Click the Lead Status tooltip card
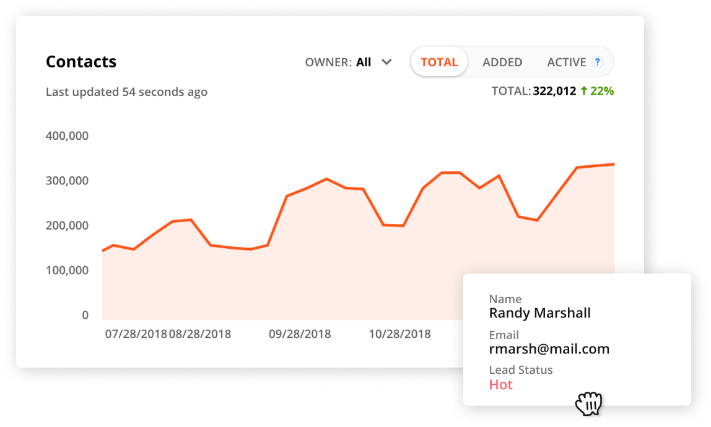Screen dimensions: 711x427 coord(576,339)
